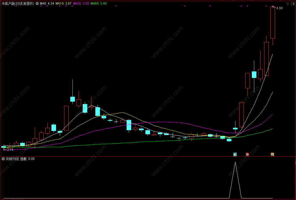Screen dimensions: 296x200
Task: Open the dropdown next to 中航产融 chart title
Action: click(x=37, y=4)
